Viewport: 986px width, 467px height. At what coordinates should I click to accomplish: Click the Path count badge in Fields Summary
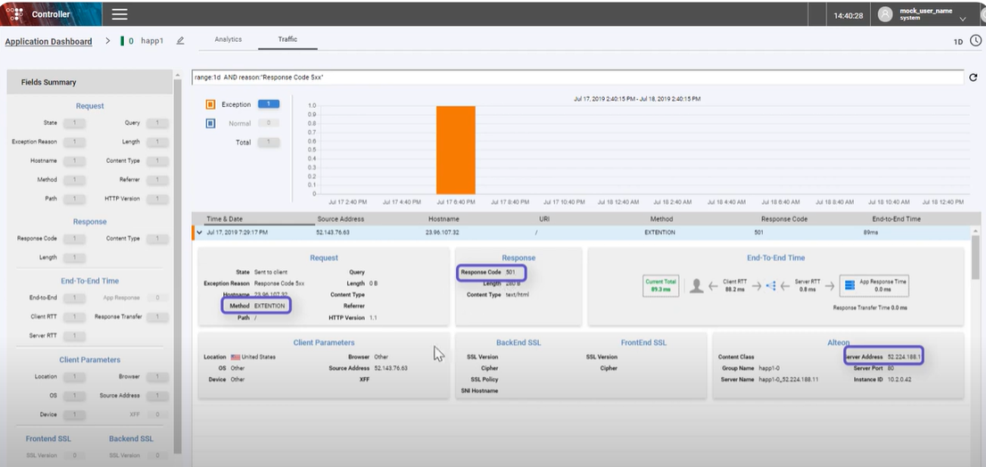[x=74, y=199]
